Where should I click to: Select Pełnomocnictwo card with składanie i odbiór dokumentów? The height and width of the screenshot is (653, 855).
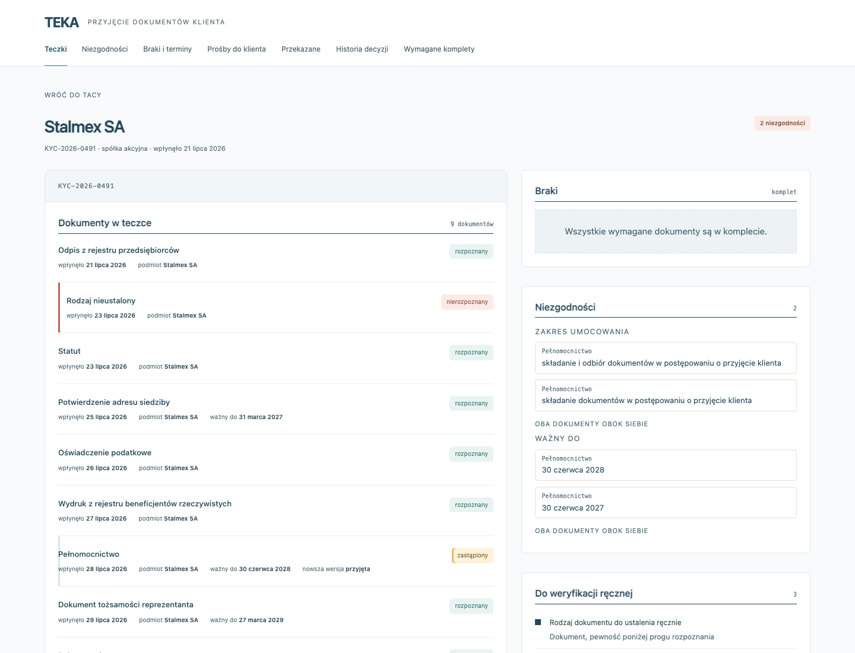(666, 358)
